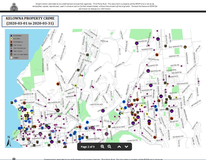
Task: Click the Kelowna Property Crime title
Action: click(30, 18)
